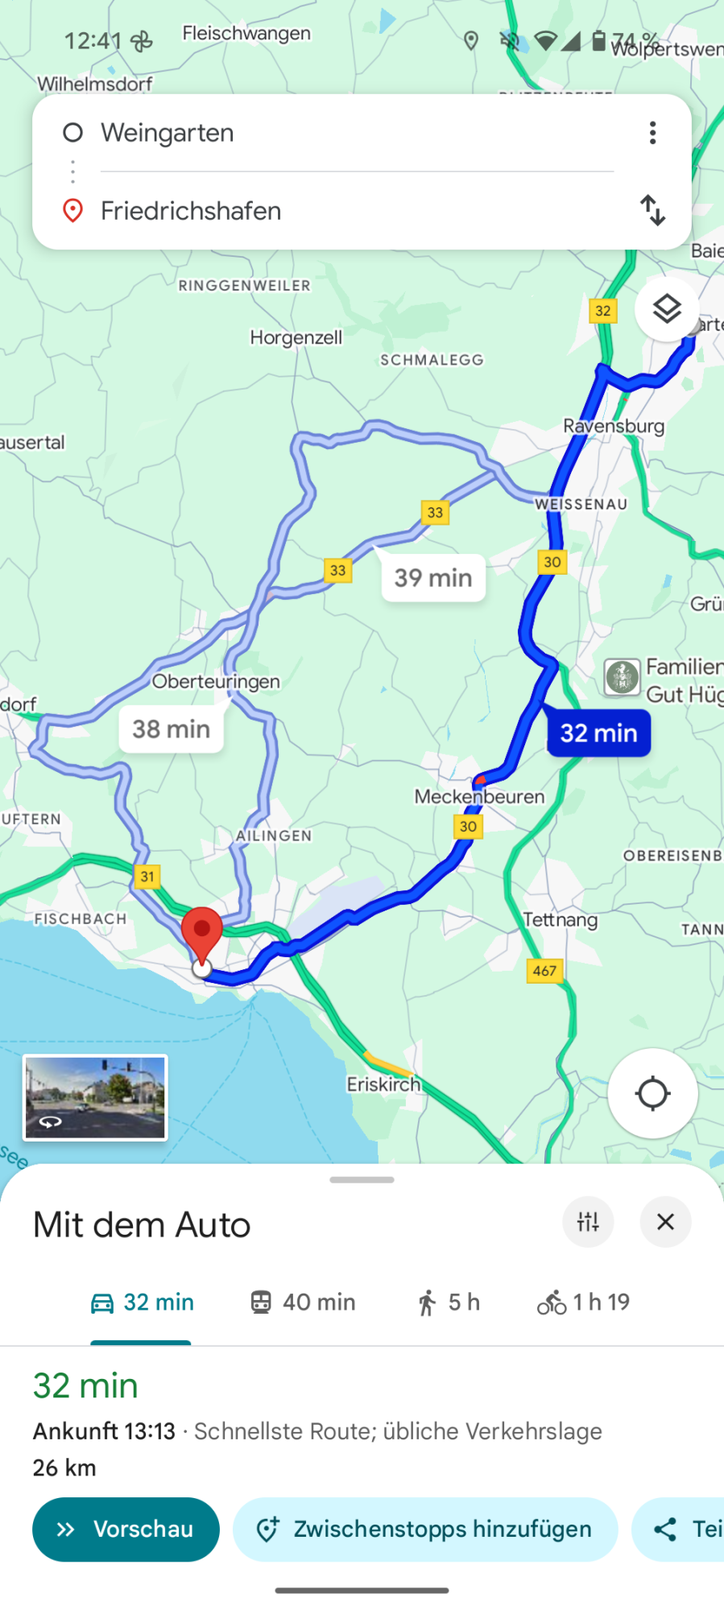The height and width of the screenshot is (1610, 724).
Task: Tap the 32 min route label
Action: click(598, 733)
